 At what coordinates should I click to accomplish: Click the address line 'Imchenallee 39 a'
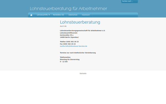pos(67,35)
